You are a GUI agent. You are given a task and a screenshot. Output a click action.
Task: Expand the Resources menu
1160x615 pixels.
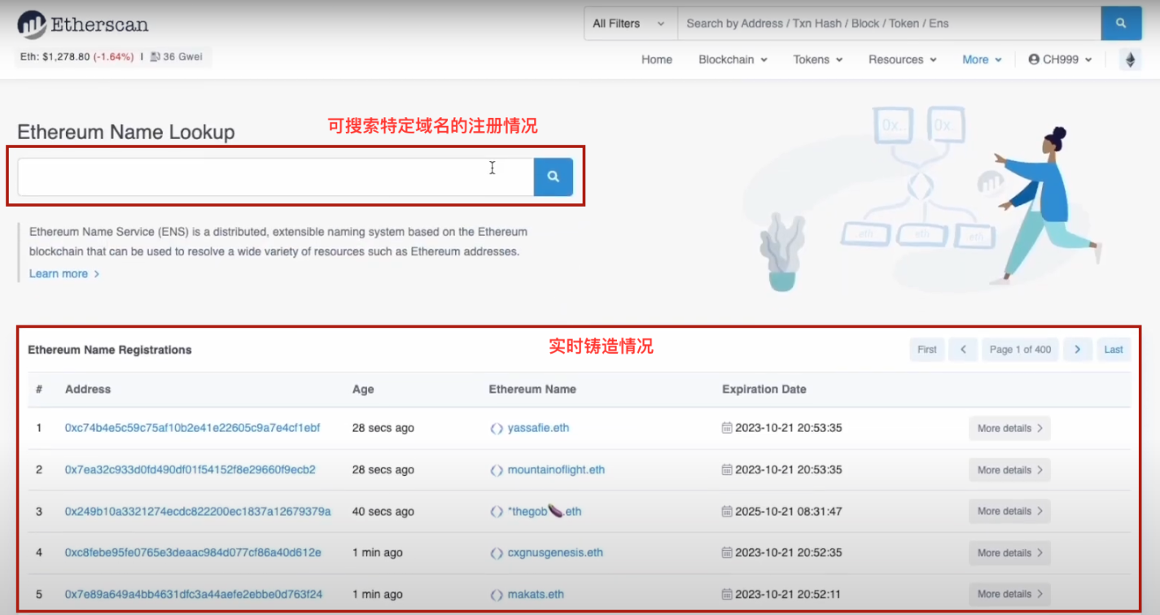click(902, 59)
